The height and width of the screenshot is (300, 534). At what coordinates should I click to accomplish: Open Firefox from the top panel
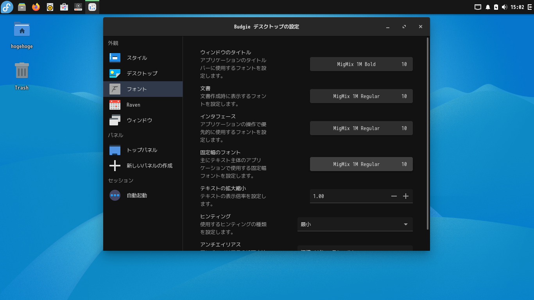[x=36, y=7]
